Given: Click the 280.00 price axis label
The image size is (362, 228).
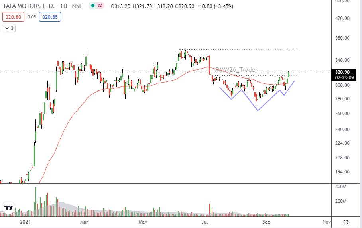Looking at the screenshot, I should (342, 99).
